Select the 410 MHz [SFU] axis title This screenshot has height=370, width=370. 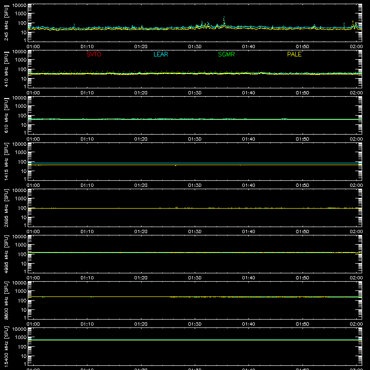click(x=6, y=69)
